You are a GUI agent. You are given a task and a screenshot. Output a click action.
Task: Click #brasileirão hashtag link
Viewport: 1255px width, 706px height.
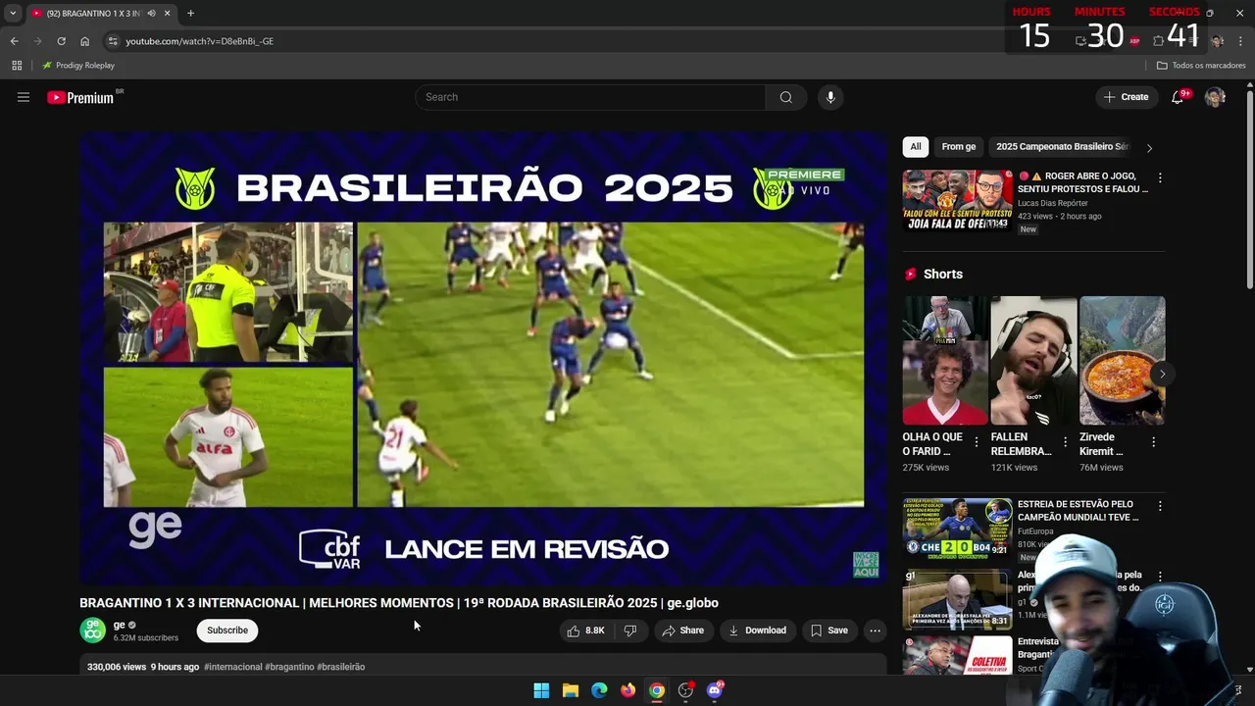pyautogui.click(x=341, y=667)
